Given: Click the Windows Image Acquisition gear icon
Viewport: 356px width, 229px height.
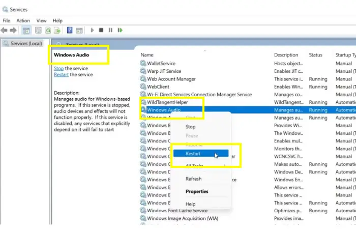Looking at the screenshot, I should [143, 218].
